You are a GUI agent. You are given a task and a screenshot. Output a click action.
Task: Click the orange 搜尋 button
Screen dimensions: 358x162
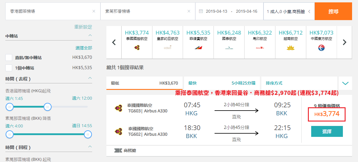[333, 12]
